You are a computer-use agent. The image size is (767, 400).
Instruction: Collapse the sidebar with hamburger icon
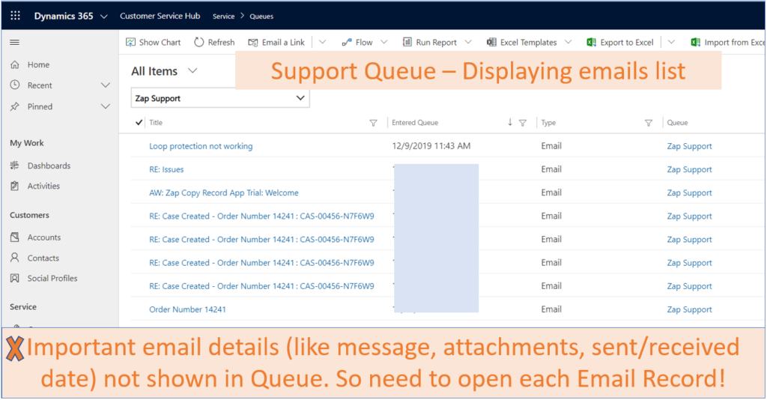15,43
